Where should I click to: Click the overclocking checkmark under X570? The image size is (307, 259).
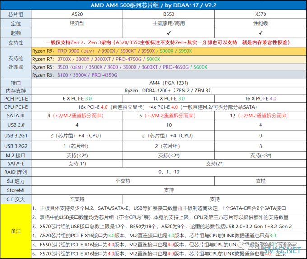(260, 33)
